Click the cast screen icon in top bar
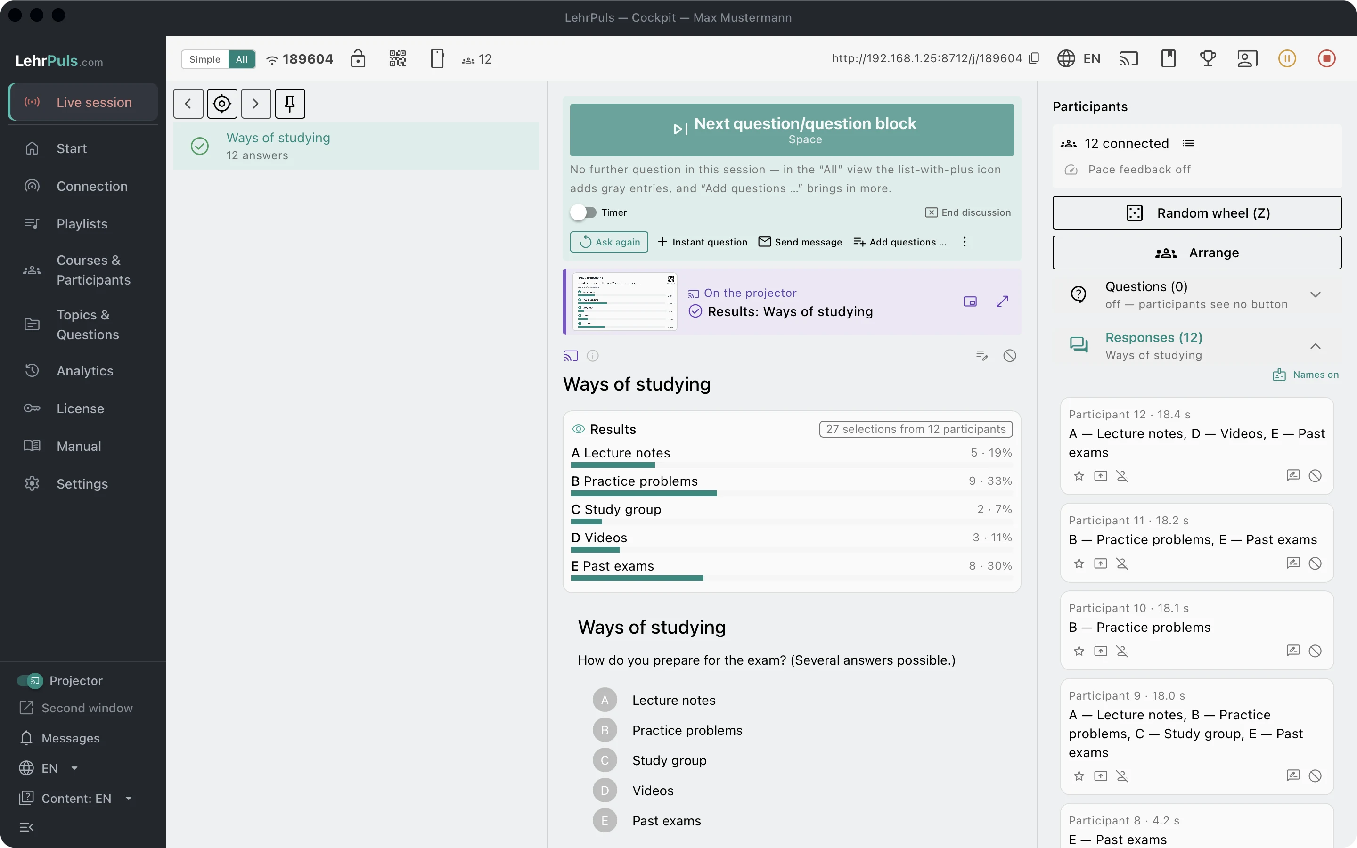This screenshot has width=1357, height=848. pyautogui.click(x=1128, y=58)
